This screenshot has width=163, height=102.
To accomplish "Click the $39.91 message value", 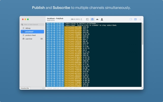I will coord(86,56).
